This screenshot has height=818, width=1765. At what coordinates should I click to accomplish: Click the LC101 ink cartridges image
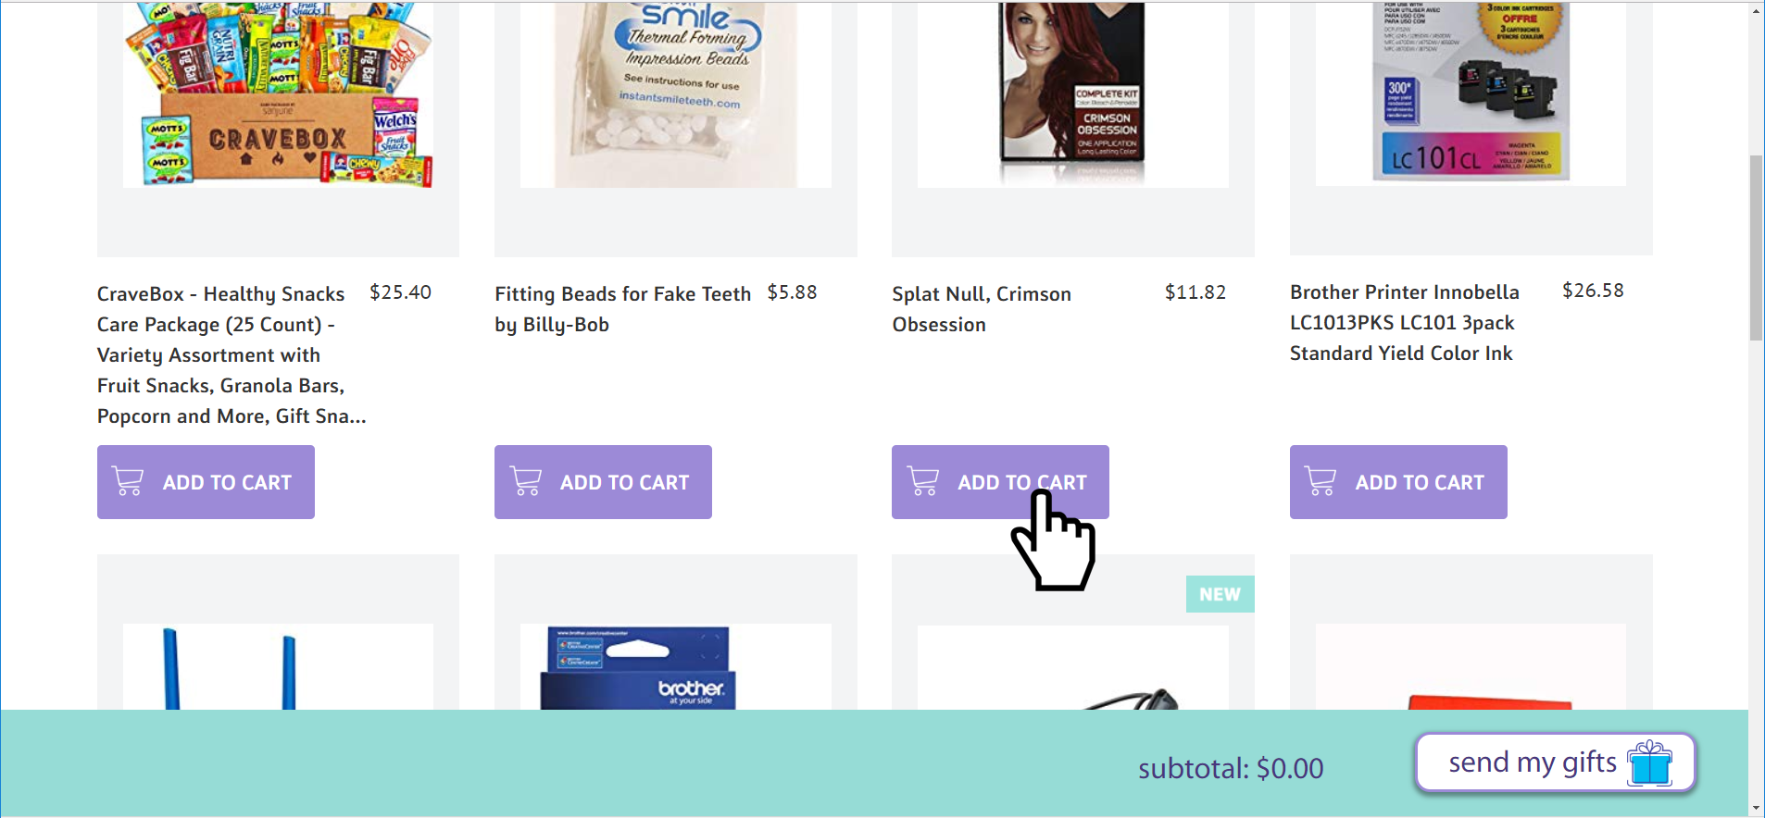point(1471,91)
